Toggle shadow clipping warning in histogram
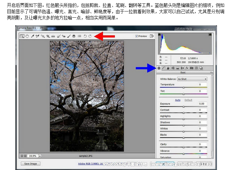230x170 pixels. tap(160, 35)
